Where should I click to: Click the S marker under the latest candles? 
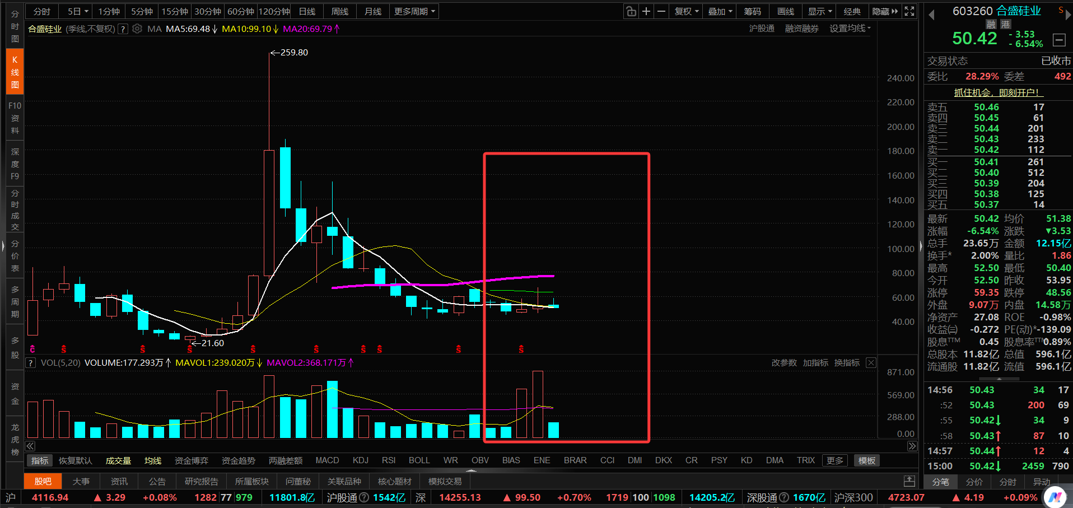[521, 349]
